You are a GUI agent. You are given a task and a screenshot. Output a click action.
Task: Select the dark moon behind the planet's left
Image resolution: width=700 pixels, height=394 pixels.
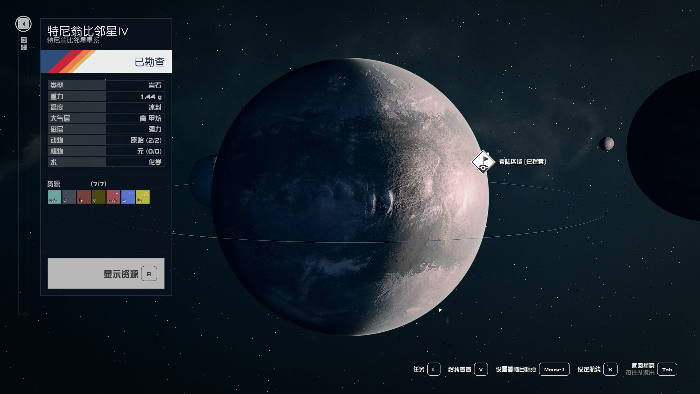pyautogui.click(x=202, y=181)
